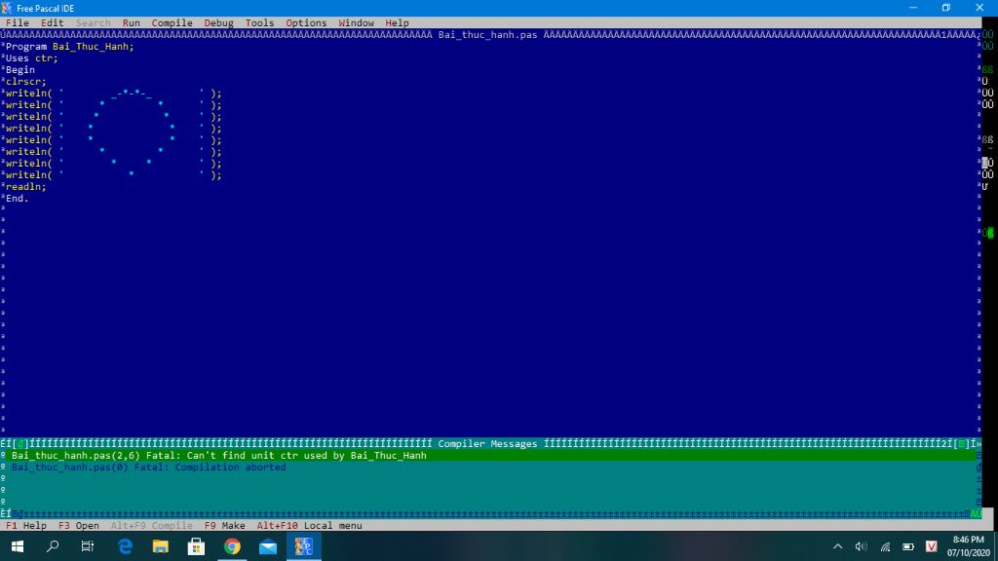
Task: Click the Compiler Messages title bar
Action: pyautogui.click(x=487, y=444)
